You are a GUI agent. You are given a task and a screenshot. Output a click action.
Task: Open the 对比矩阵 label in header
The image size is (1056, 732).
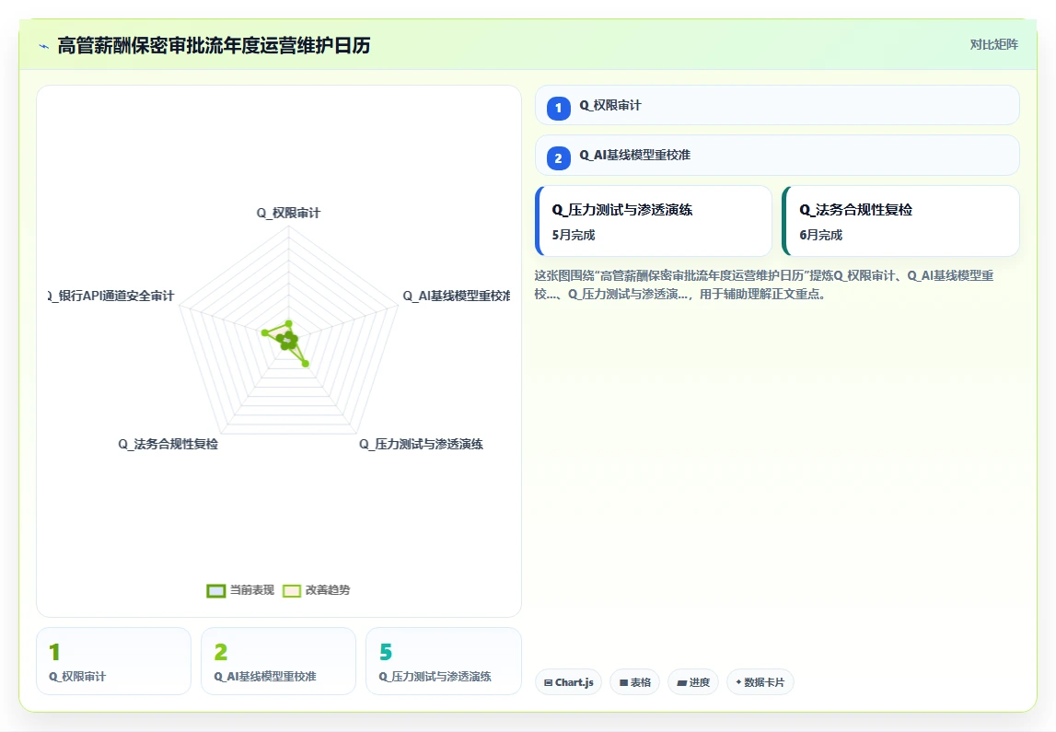993,44
